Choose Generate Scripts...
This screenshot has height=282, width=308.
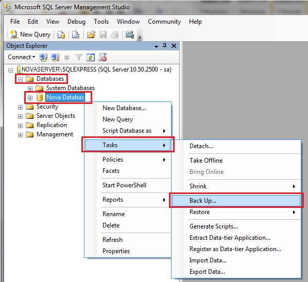point(236,226)
